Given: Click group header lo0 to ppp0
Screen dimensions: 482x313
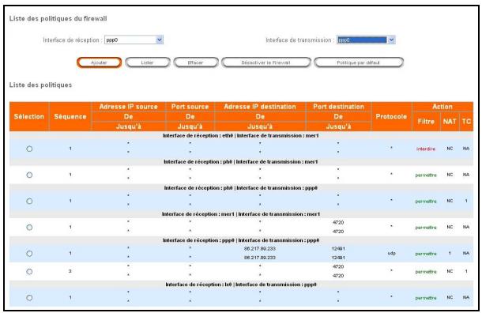Looking at the screenshot, I should pyautogui.click(x=241, y=285).
